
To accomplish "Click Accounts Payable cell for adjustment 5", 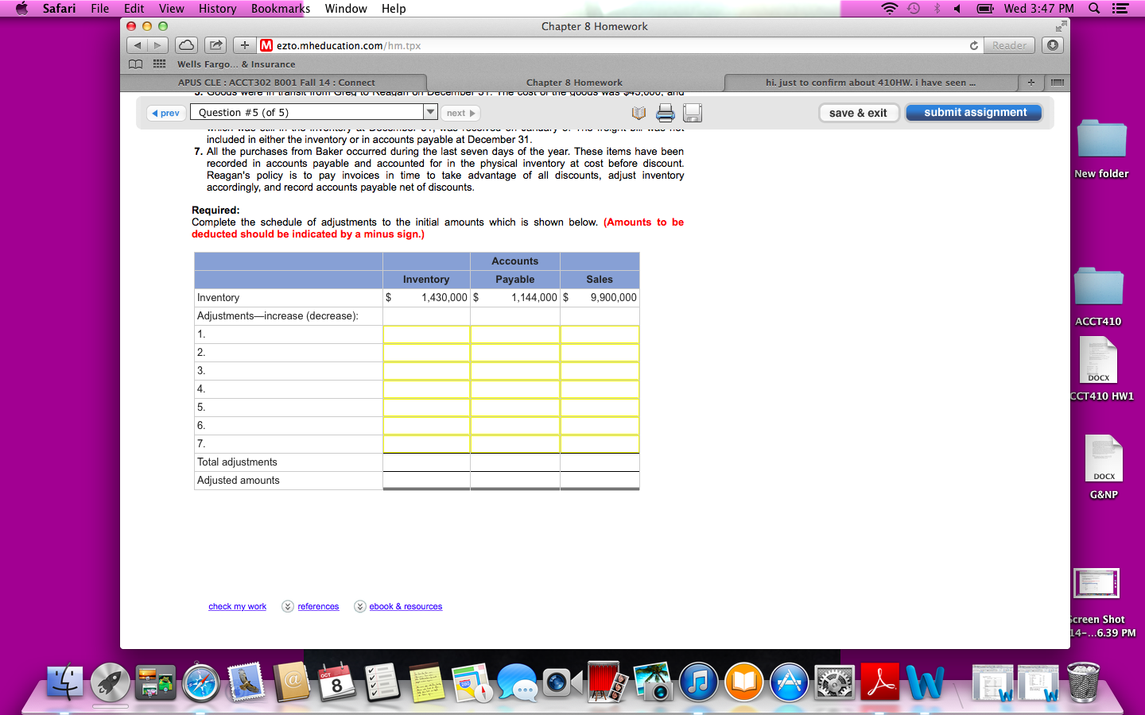I will click(x=515, y=408).
